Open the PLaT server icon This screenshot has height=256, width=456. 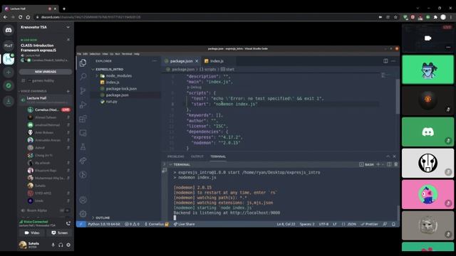tap(9, 46)
